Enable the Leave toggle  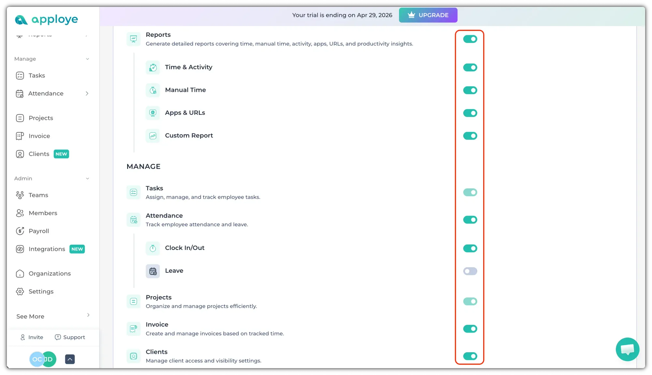[470, 271]
